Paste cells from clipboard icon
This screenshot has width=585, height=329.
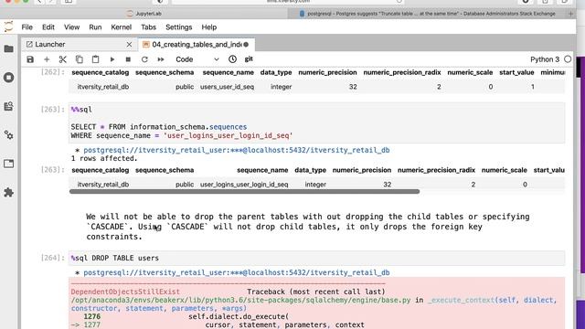(x=95, y=59)
